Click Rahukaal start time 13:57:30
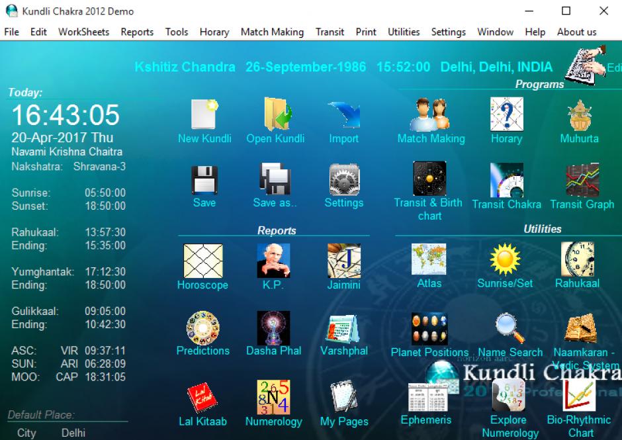 (105, 232)
